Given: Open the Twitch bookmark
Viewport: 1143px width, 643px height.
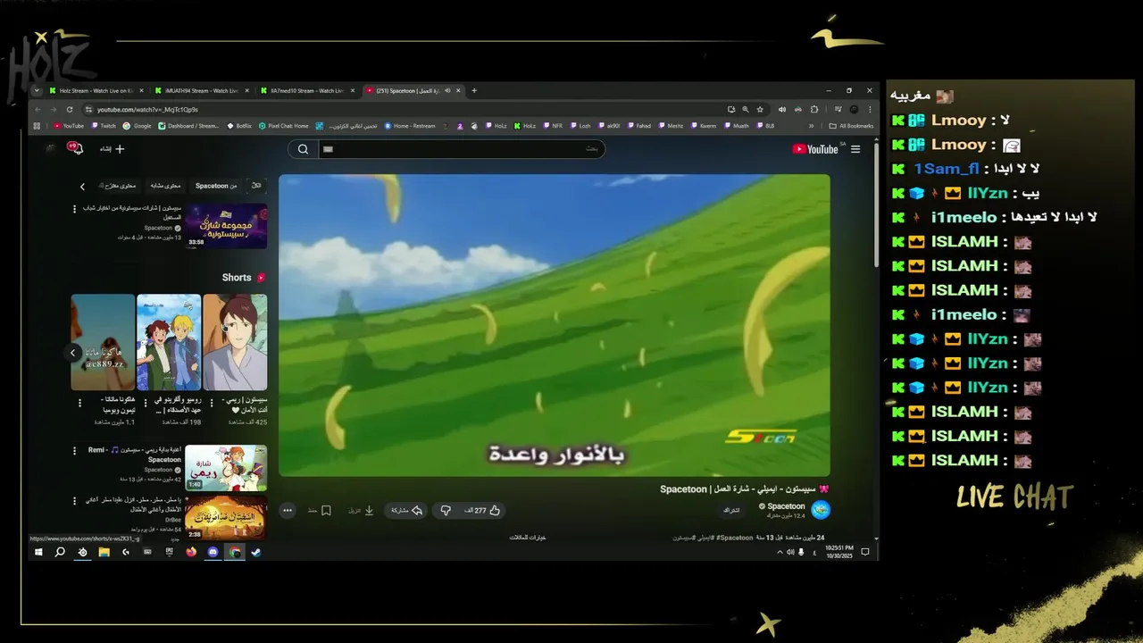Looking at the screenshot, I should click(x=103, y=126).
